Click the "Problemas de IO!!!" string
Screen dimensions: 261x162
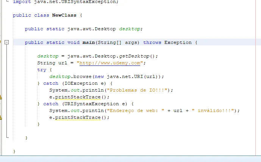pos(137,90)
